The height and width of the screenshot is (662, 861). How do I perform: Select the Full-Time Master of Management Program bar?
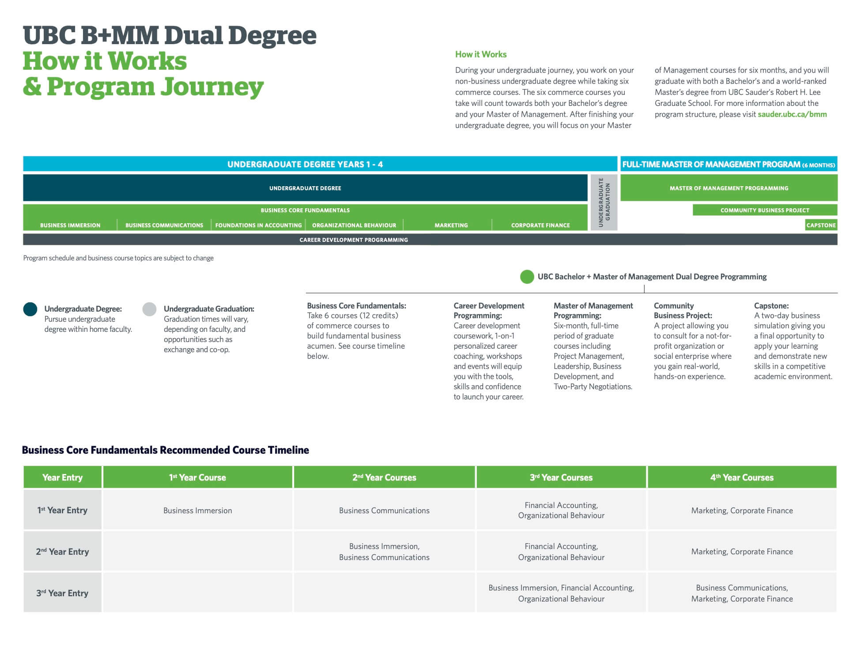pyautogui.click(x=729, y=164)
